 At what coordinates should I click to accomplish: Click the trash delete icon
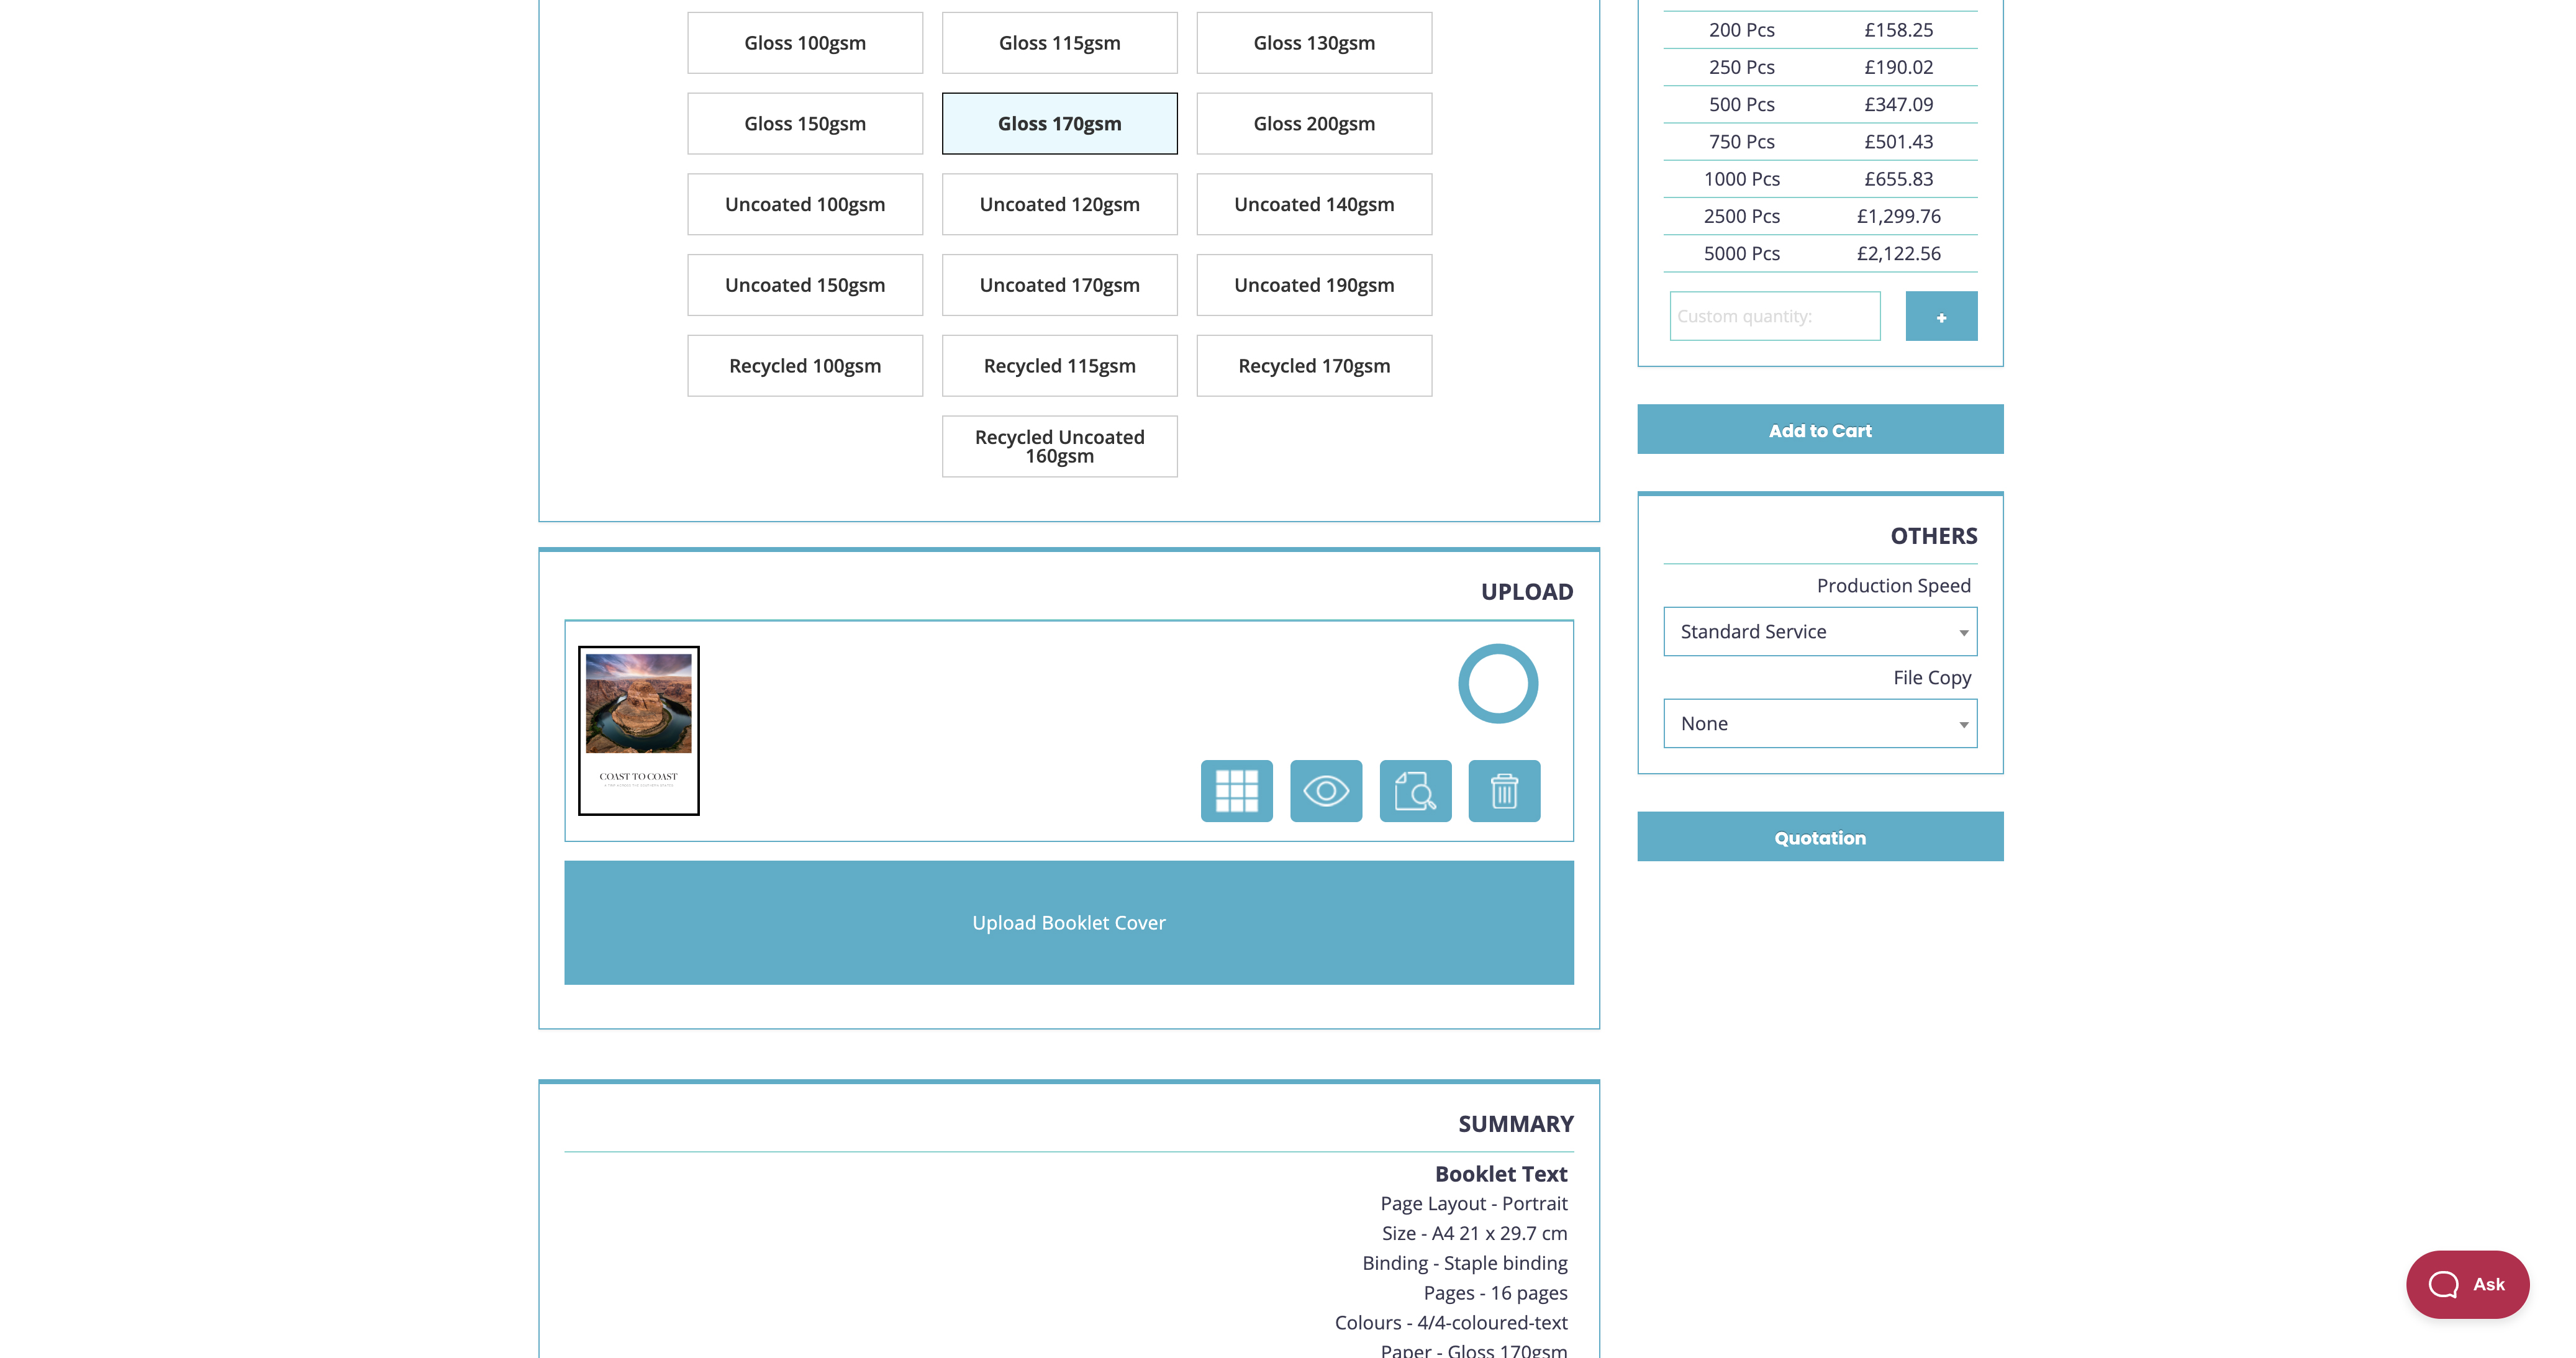(1504, 791)
